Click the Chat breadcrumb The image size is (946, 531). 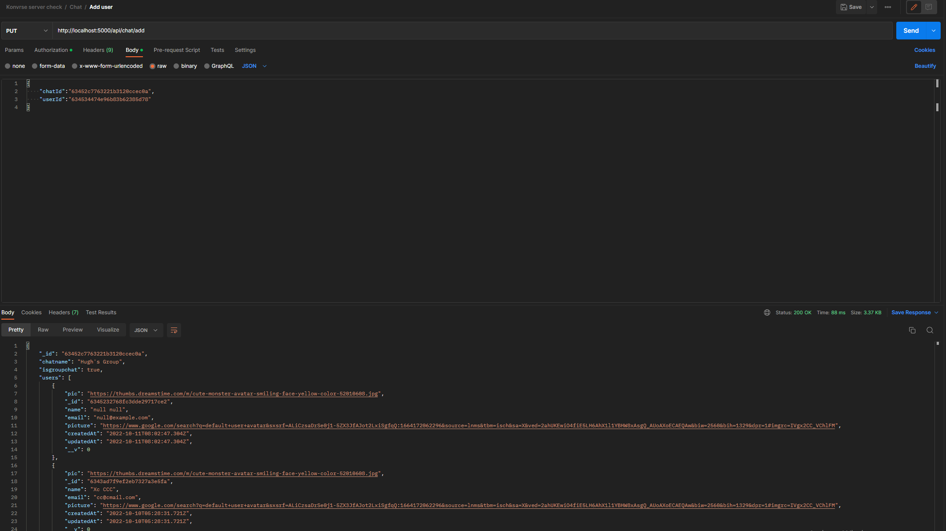76,7
